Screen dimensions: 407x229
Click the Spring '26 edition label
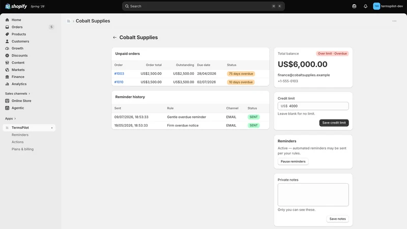pos(38,6)
